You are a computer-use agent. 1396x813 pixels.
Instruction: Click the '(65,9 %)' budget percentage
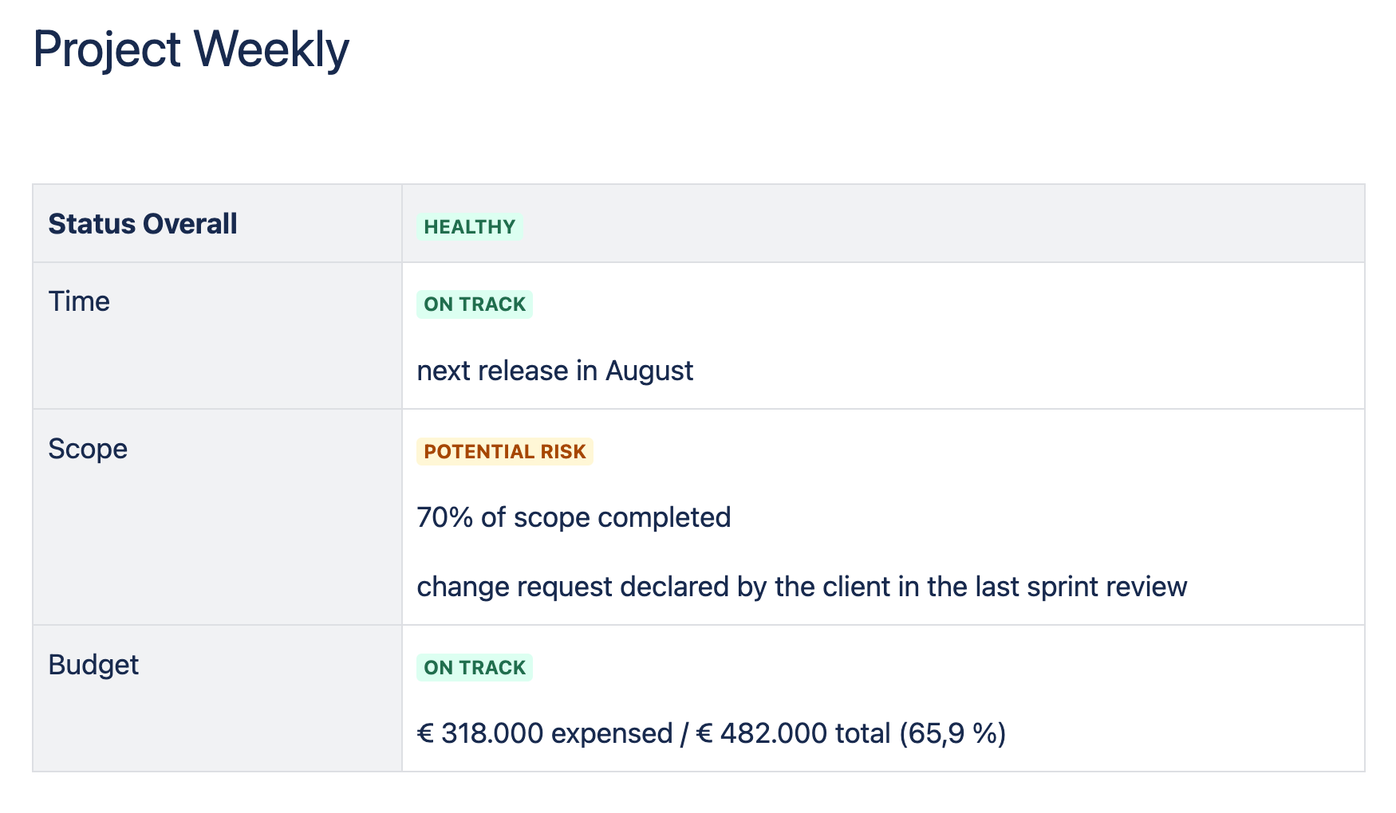(x=952, y=733)
